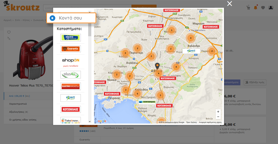The height and width of the screenshot is (144, 278).
Task: Select the Electromania store logo
Action: point(71,38)
